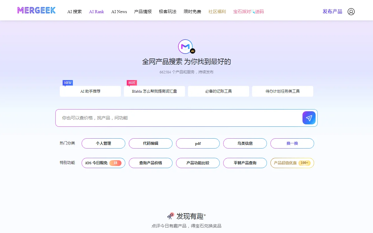Viewport: 373px width, 233px height.
Task: Select 限时免费 in the navigation bar
Action: [x=192, y=12]
